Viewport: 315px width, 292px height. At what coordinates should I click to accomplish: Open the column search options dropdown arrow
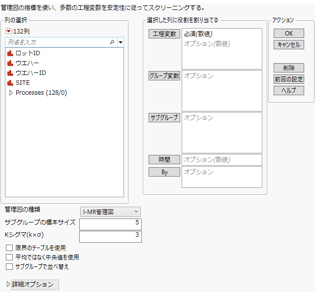tap(120, 42)
